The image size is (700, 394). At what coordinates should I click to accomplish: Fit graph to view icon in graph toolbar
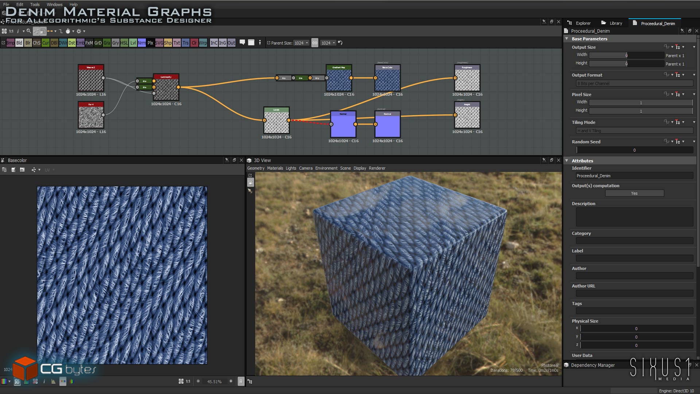point(4,31)
